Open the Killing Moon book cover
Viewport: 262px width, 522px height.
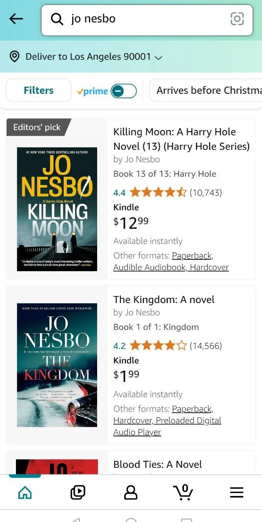click(x=57, y=209)
